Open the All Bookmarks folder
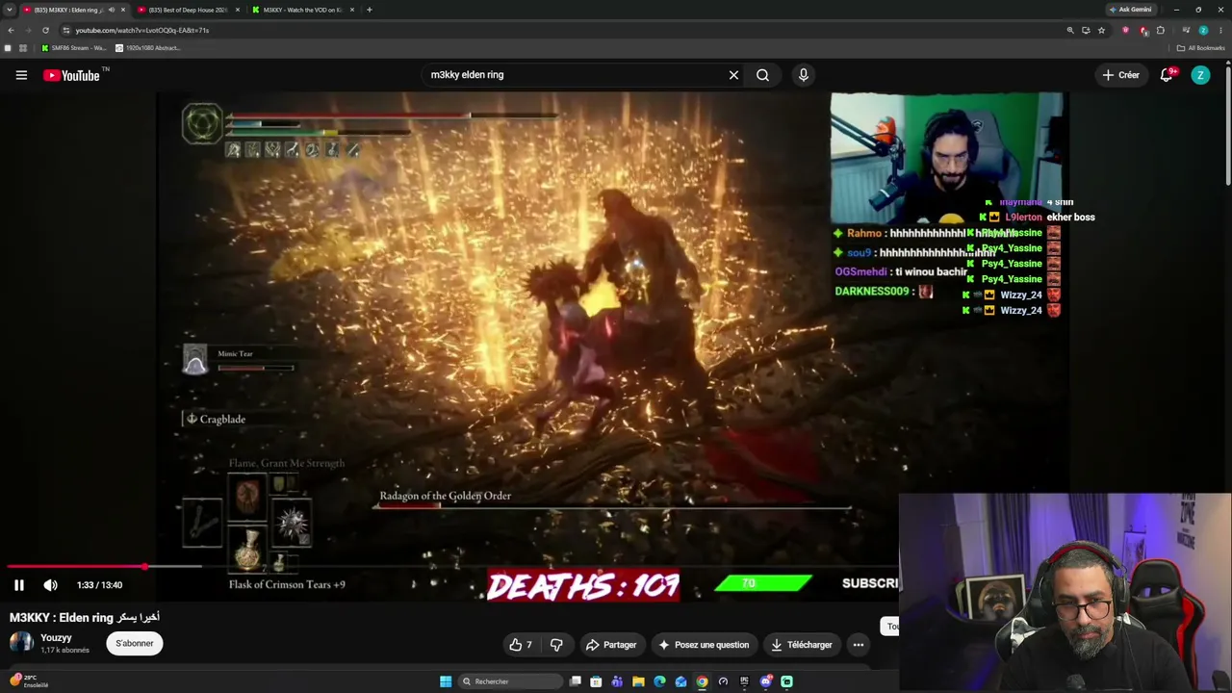 (x=1200, y=48)
